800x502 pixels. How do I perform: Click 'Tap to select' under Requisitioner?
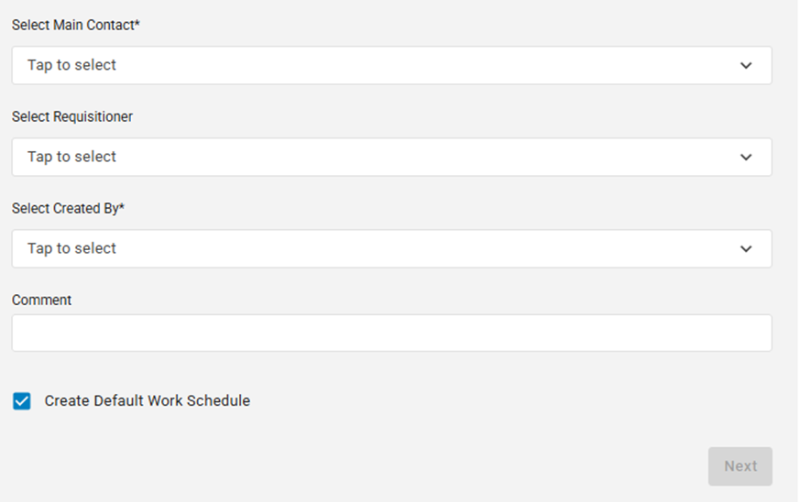point(71,158)
